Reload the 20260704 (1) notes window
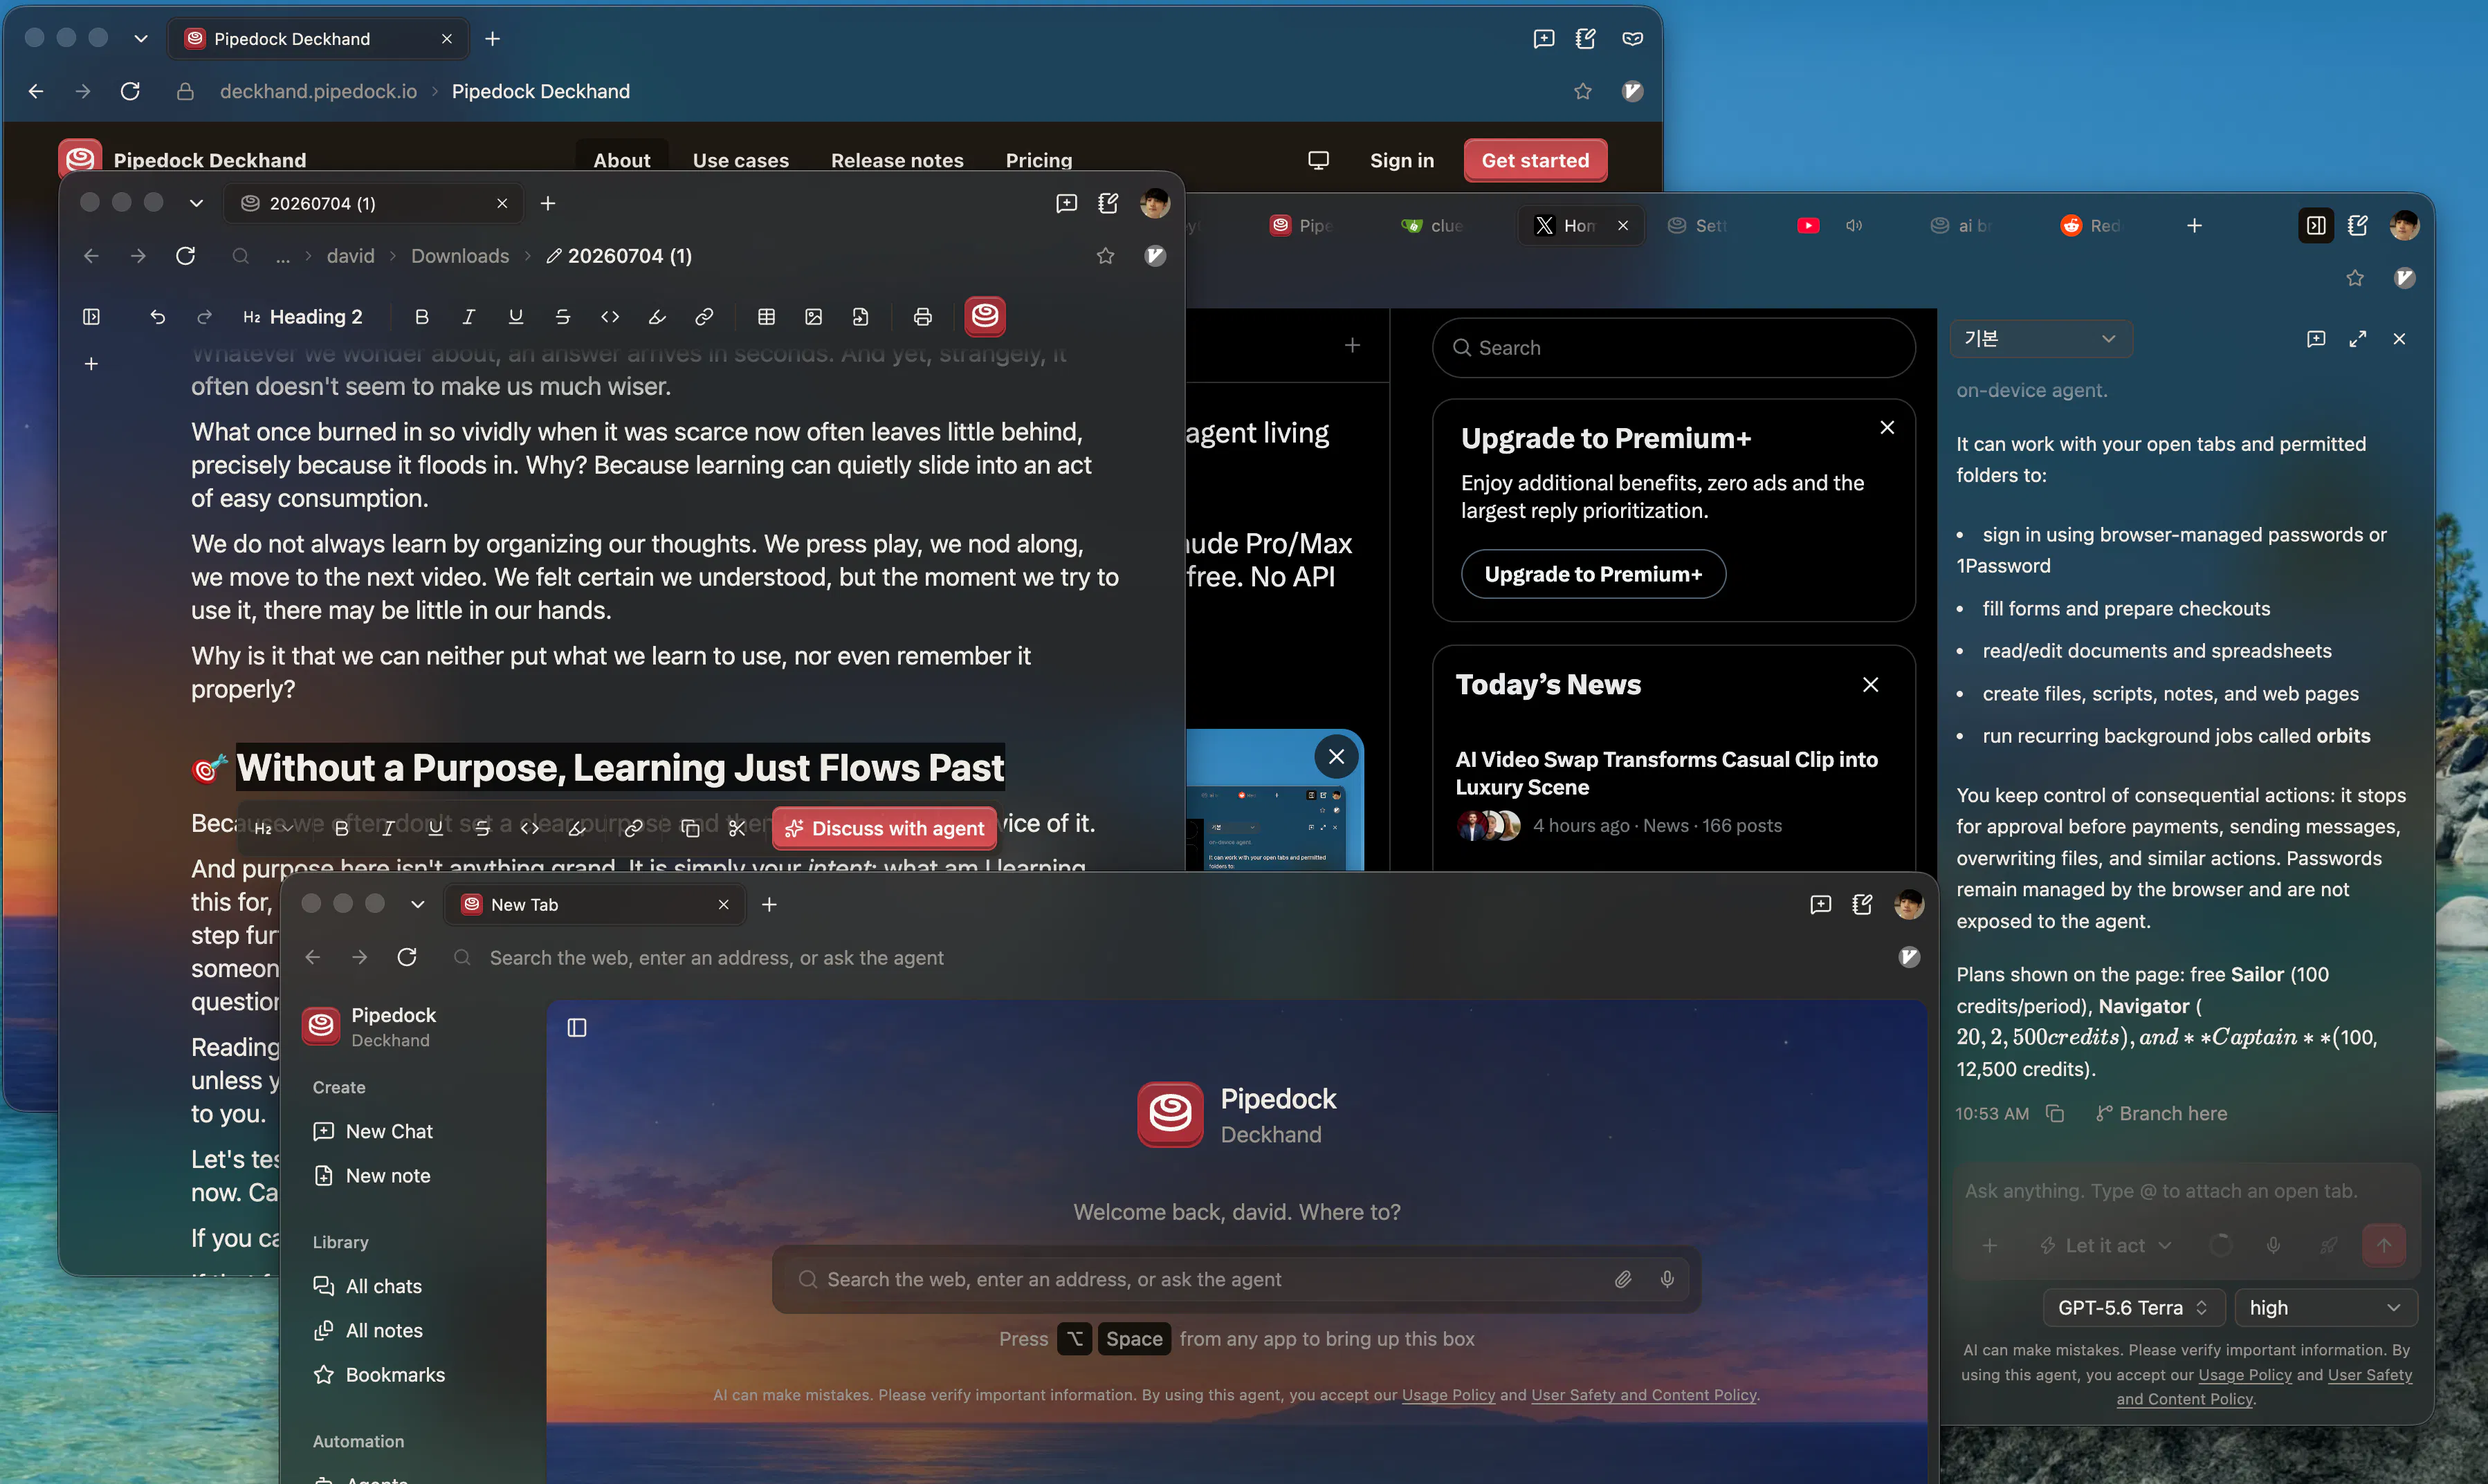Screen dimensions: 2488x1484 tap(185, 256)
